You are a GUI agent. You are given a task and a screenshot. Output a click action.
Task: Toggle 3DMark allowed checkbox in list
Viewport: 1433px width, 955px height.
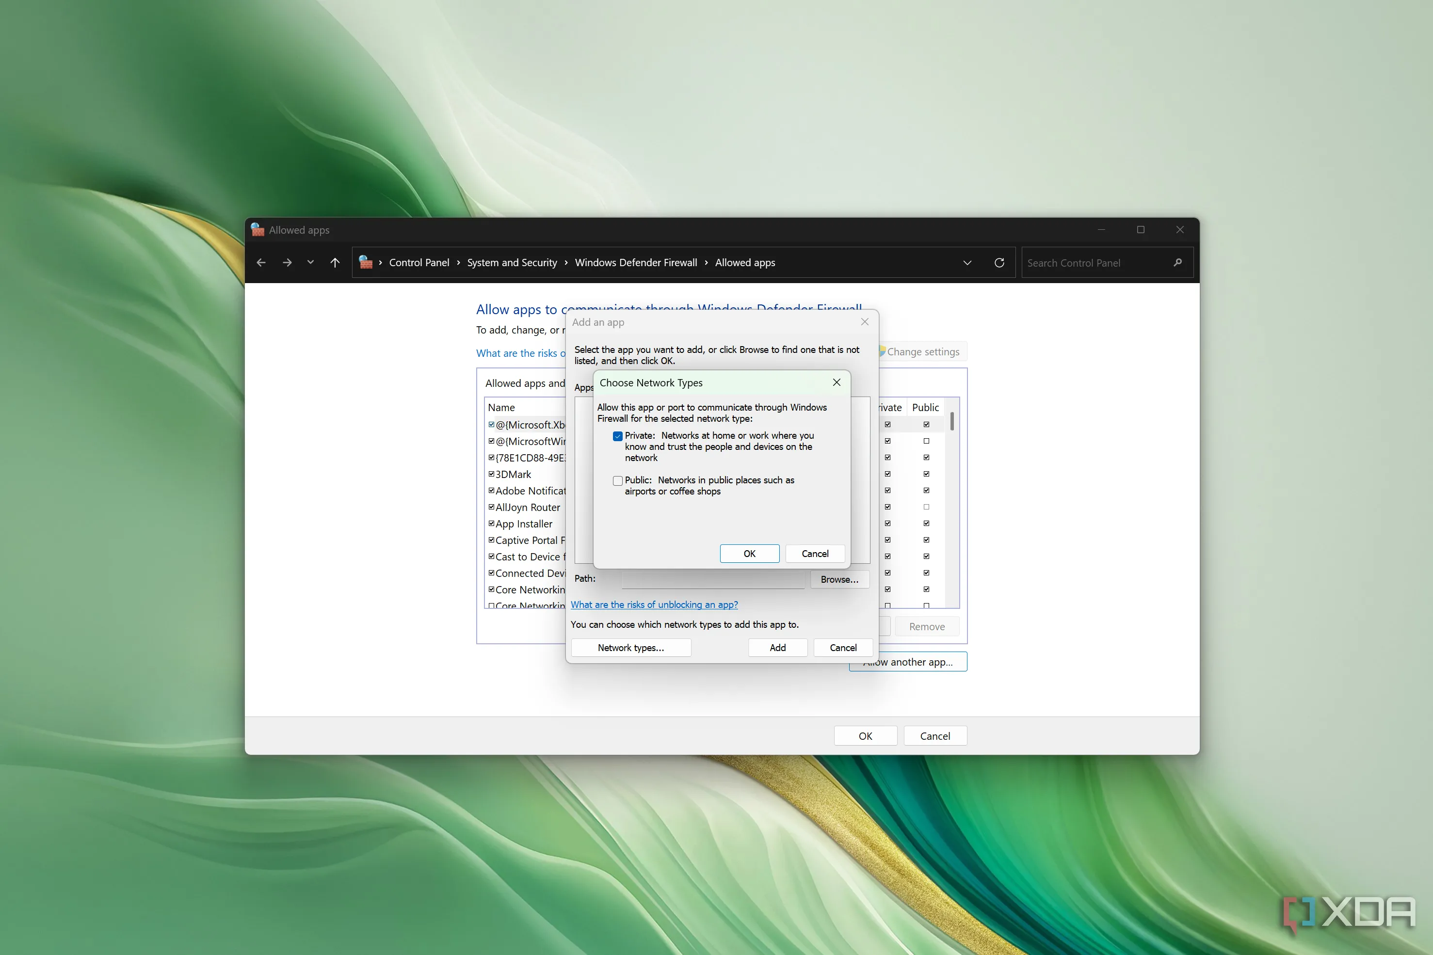coord(491,474)
